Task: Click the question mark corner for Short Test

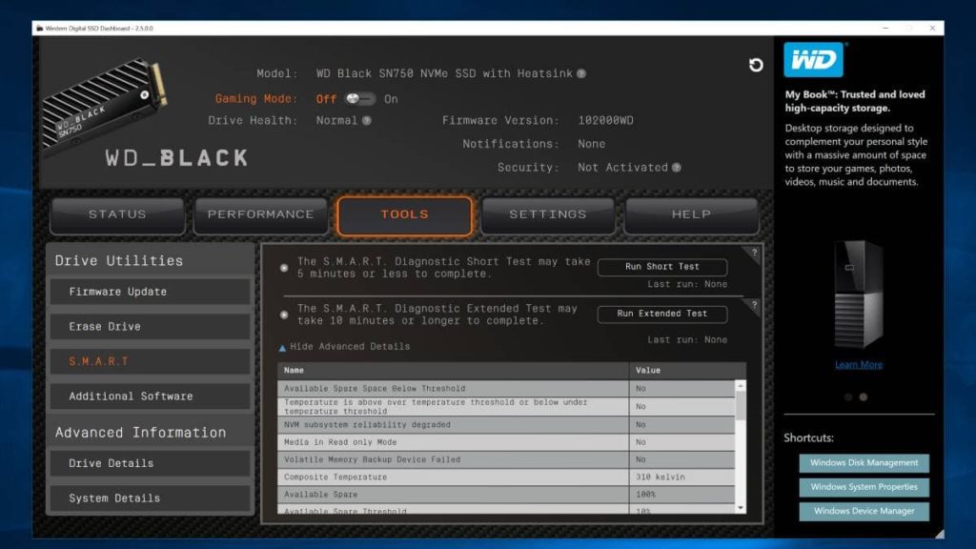Action: 754,253
